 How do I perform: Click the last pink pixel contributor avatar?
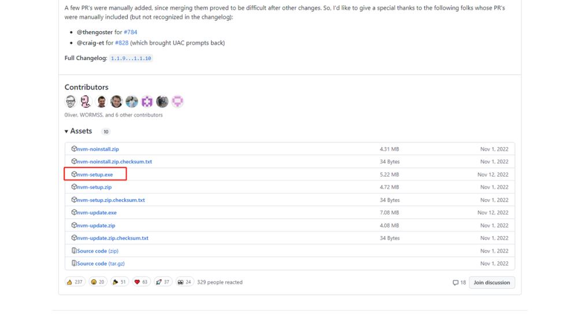click(178, 102)
